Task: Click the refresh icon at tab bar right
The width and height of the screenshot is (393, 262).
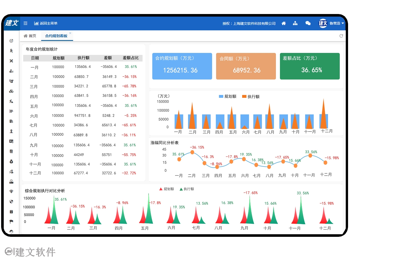Action: [x=341, y=36]
